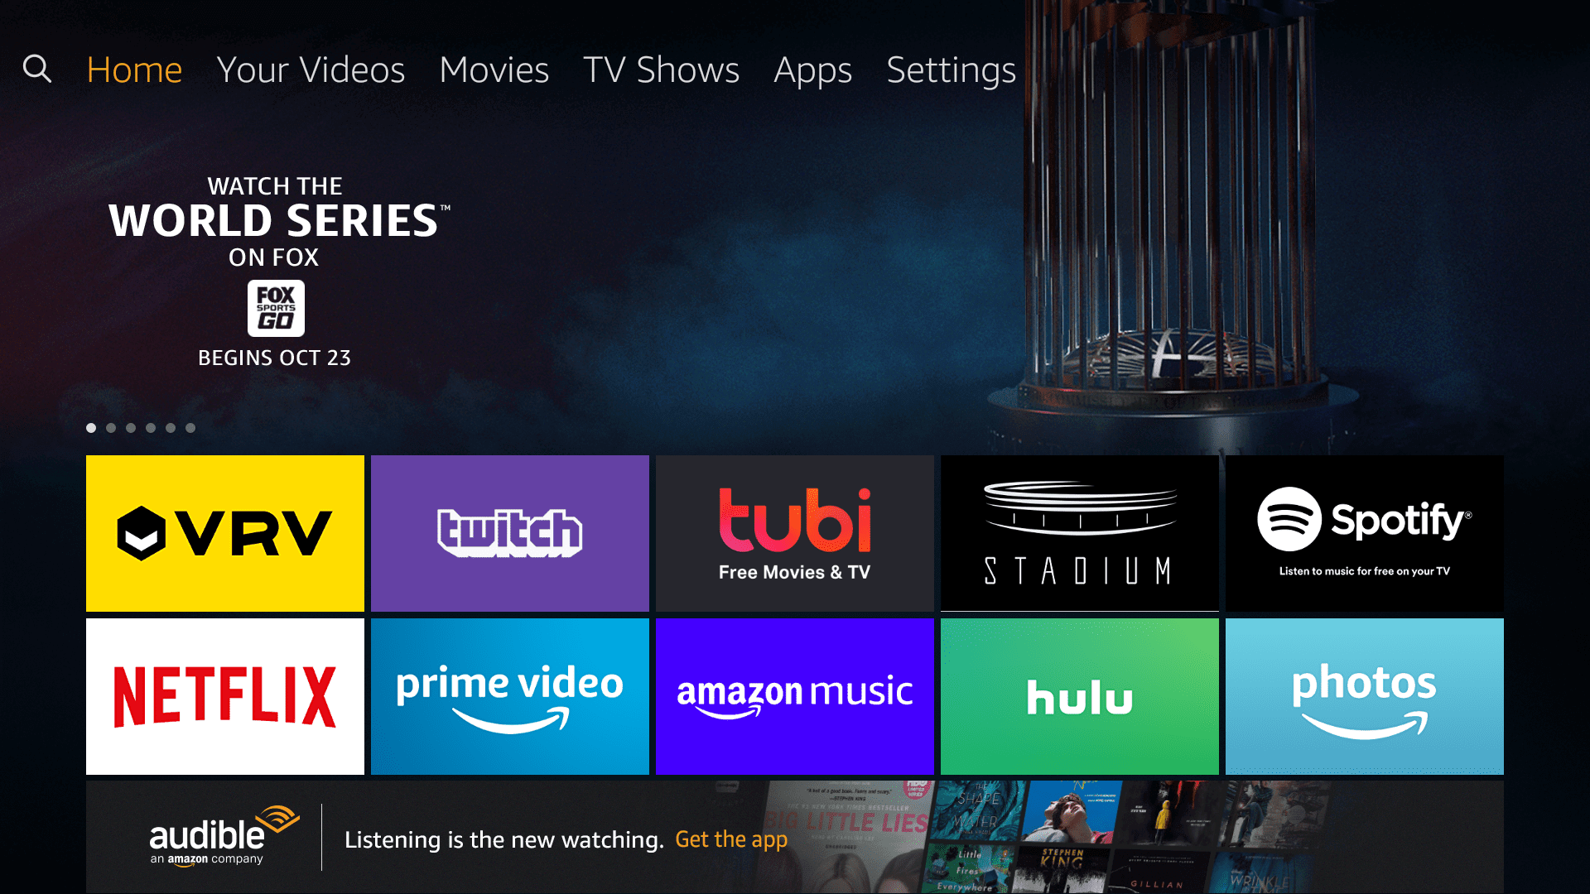Launch Tubi Free Movies & TV
The height and width of the screenshot is (894, 1590).
click(794, 535)
